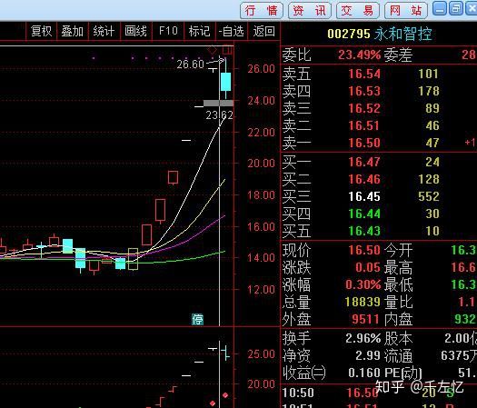Screen dimensions: 477x408
Task: Click the 卖三 price 16.52
Action: pyautogui.click(x=364, y=108)
